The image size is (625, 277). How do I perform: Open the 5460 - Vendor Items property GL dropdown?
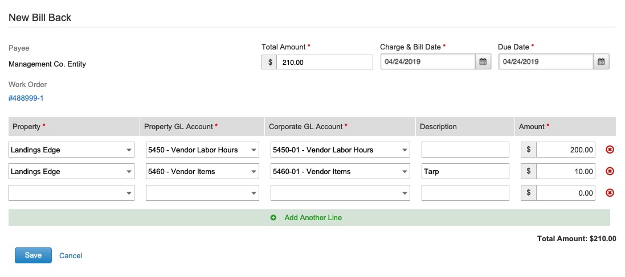[202, 171]
